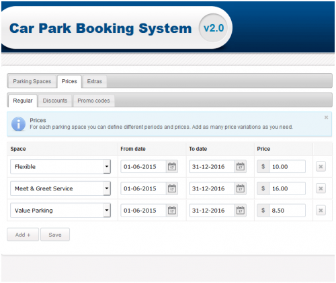Open the Extras tab
336x283 pixels.
point(95,81)
